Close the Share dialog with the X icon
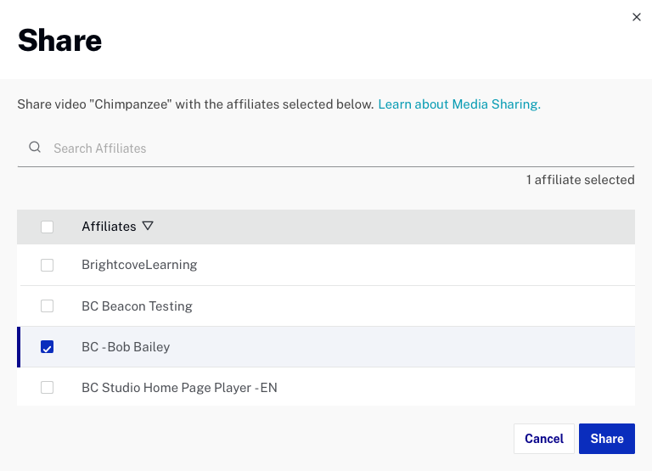Viewport: 652px width, 471px height. pos(637,17)
